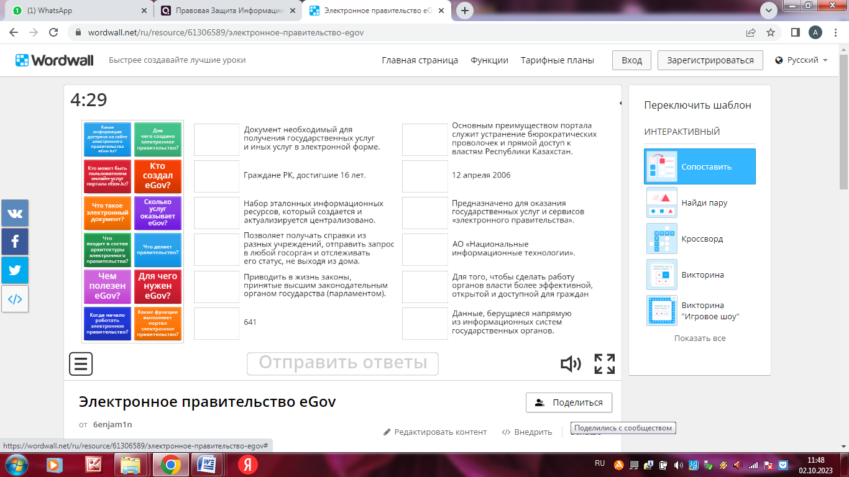
Task: Open File Explorer from the taskbar
Action: click(x=131, y=464)
